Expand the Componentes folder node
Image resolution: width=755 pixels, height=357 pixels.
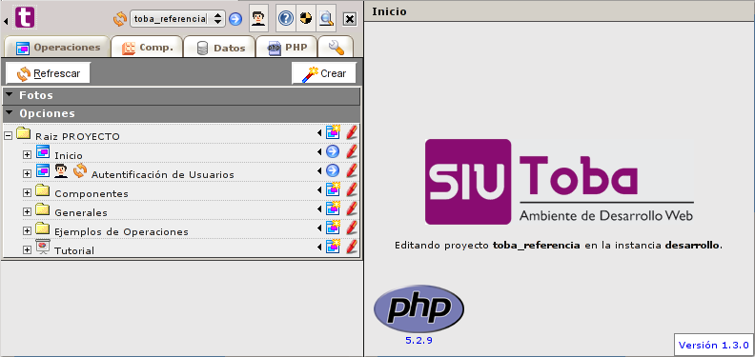(x=28, y=193)
